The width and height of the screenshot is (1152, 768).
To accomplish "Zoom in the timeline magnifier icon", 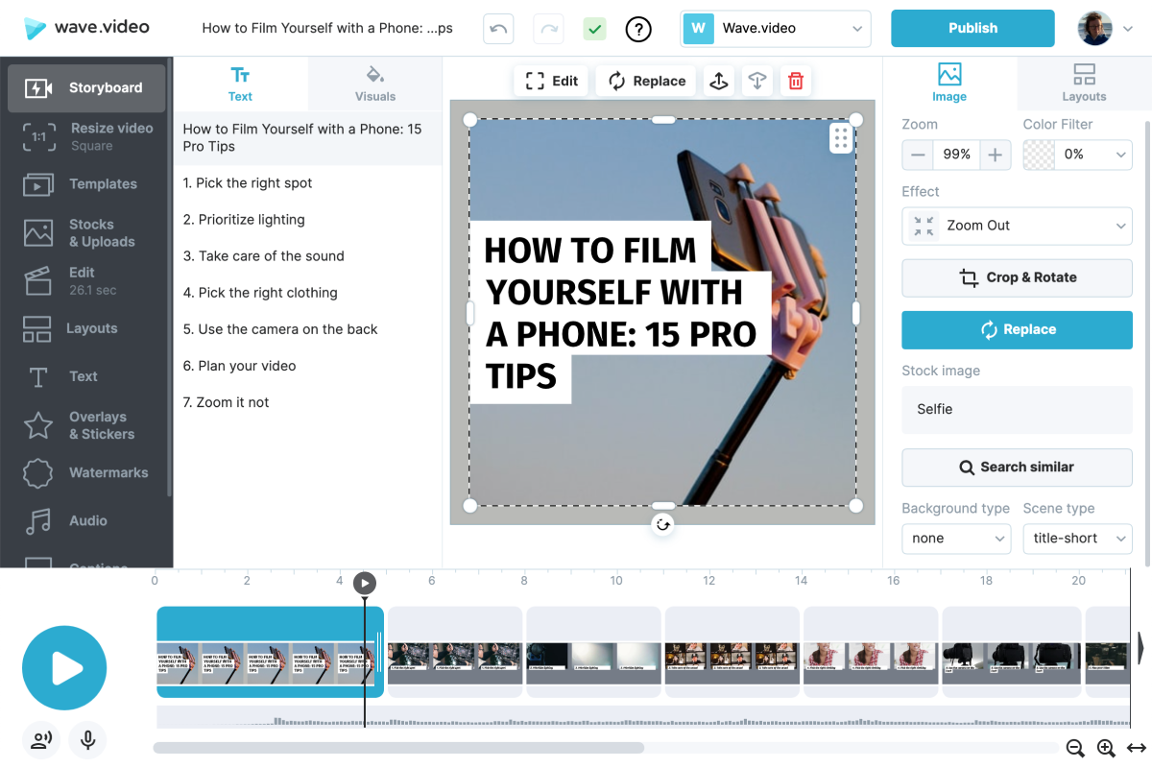I will tap(1106, 749).
